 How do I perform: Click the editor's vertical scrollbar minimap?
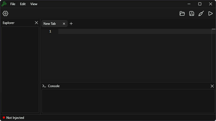coord(214,55)
